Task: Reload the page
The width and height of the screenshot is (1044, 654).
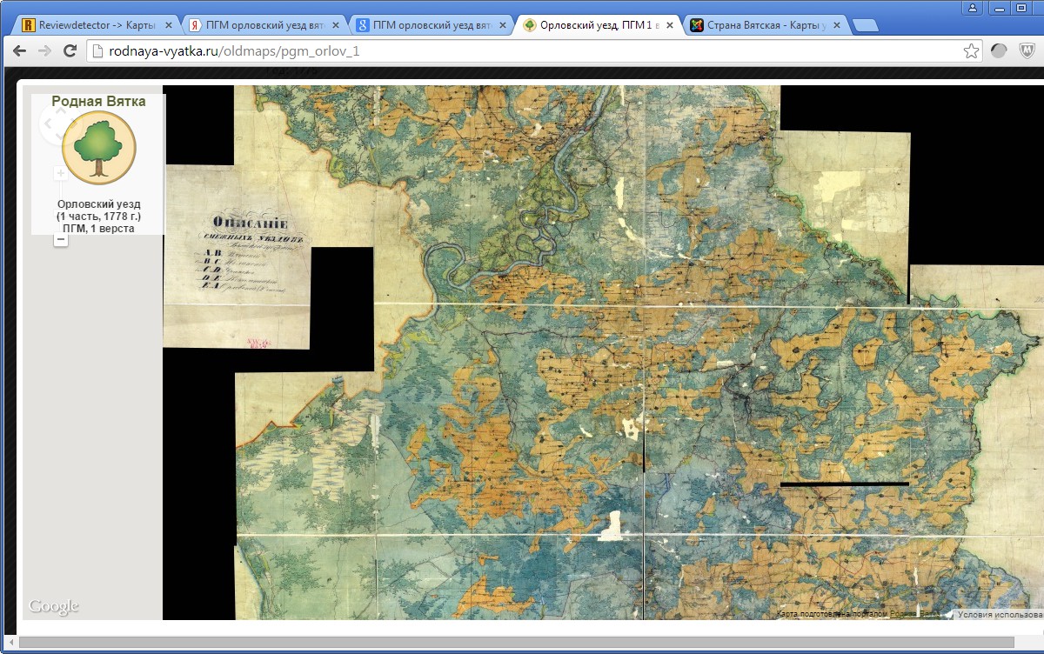Action: (x=70, y=51)
